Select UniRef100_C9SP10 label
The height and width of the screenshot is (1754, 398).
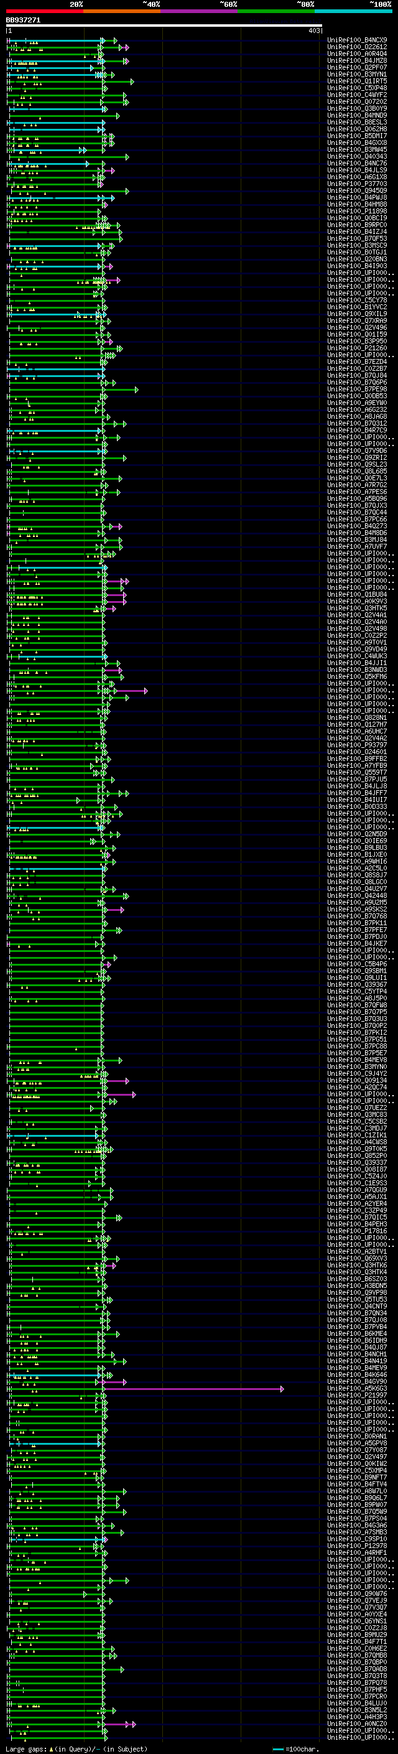(357, 1539)
